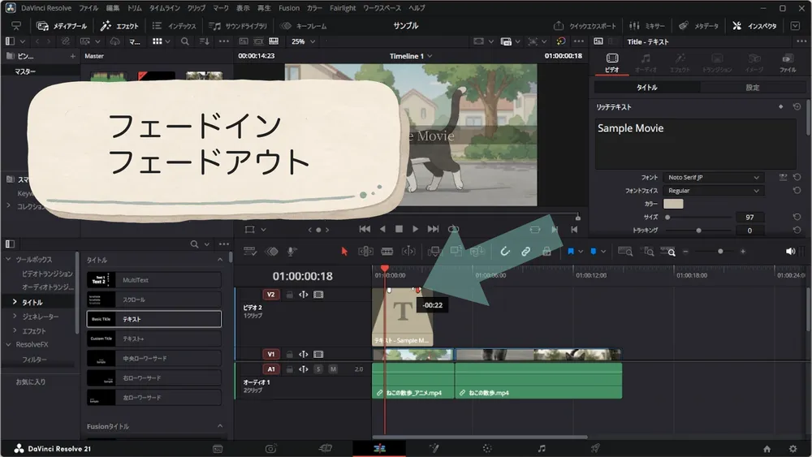The width and height of the screenshot is (812, 457).
Task: Open the タイムライン menu
Action: [x=165, y=8]
